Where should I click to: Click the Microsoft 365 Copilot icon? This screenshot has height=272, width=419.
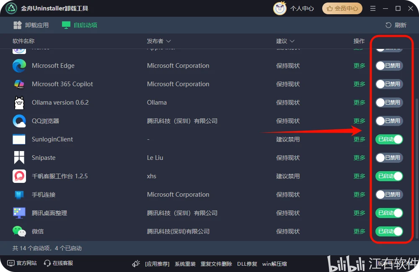coord(19,84)
